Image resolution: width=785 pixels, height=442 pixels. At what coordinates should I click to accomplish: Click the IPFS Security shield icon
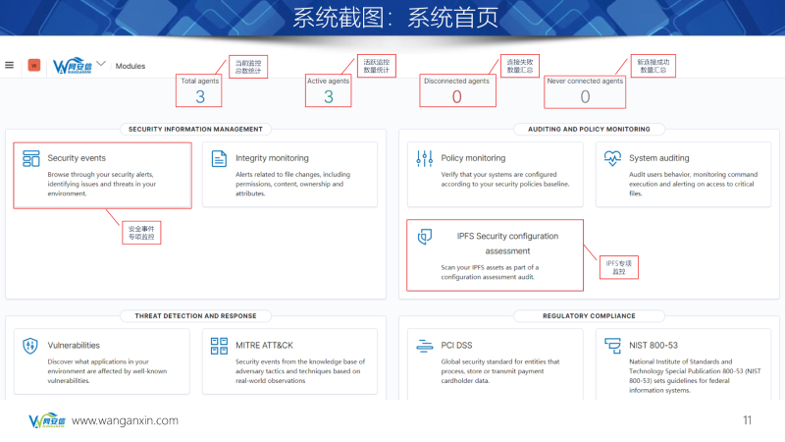click(425, 237)
